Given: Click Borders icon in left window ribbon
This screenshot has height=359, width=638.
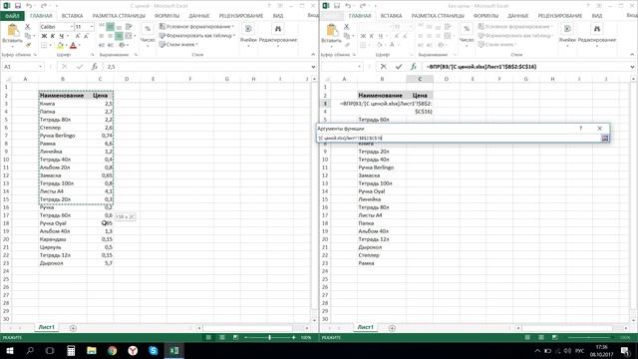Looking at the screenshot, I should (44, 45).
